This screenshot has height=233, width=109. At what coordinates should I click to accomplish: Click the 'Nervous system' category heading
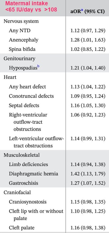21,21
